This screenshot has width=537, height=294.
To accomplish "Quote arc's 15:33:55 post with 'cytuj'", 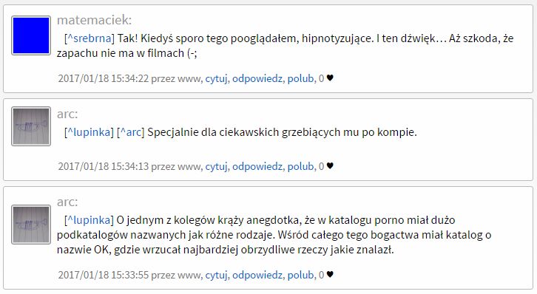I will 216,276.
